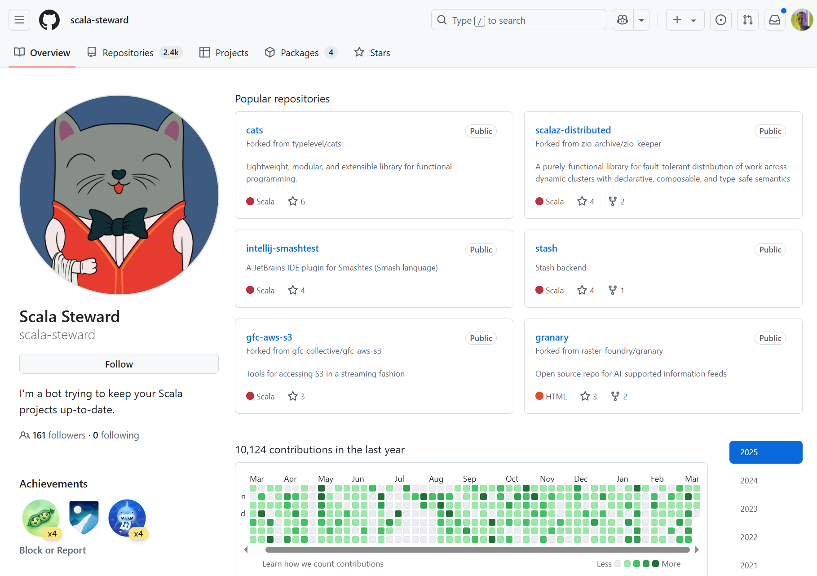Expand the create new plus dropdown
Viewport: 817px width, 576px height.
685,20
